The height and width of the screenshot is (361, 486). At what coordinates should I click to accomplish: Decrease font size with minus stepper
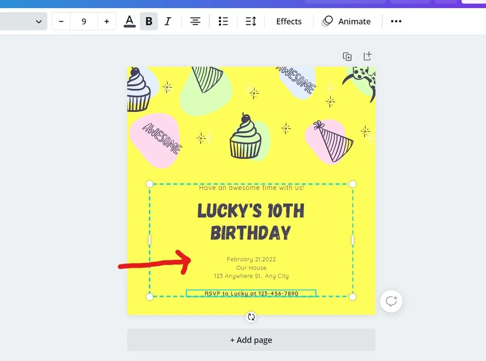[x=61, y=21]
